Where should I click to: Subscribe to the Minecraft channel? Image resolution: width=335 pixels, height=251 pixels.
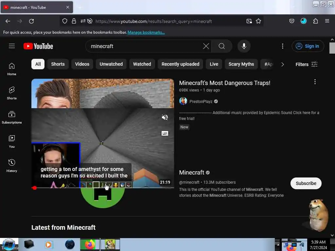[306, 183]
